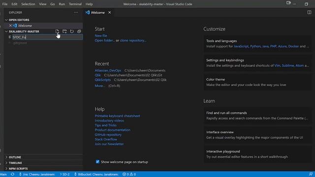Toggle Show welcome page on startup checkbox
The width and height of the screenshot is (315, 177).
pyautogui.click(x=97, y=162)
